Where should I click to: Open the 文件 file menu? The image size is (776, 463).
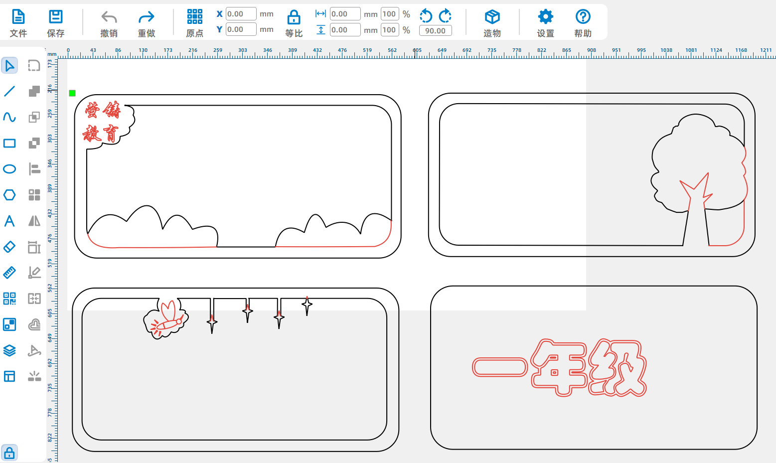[x=18, y=23]
